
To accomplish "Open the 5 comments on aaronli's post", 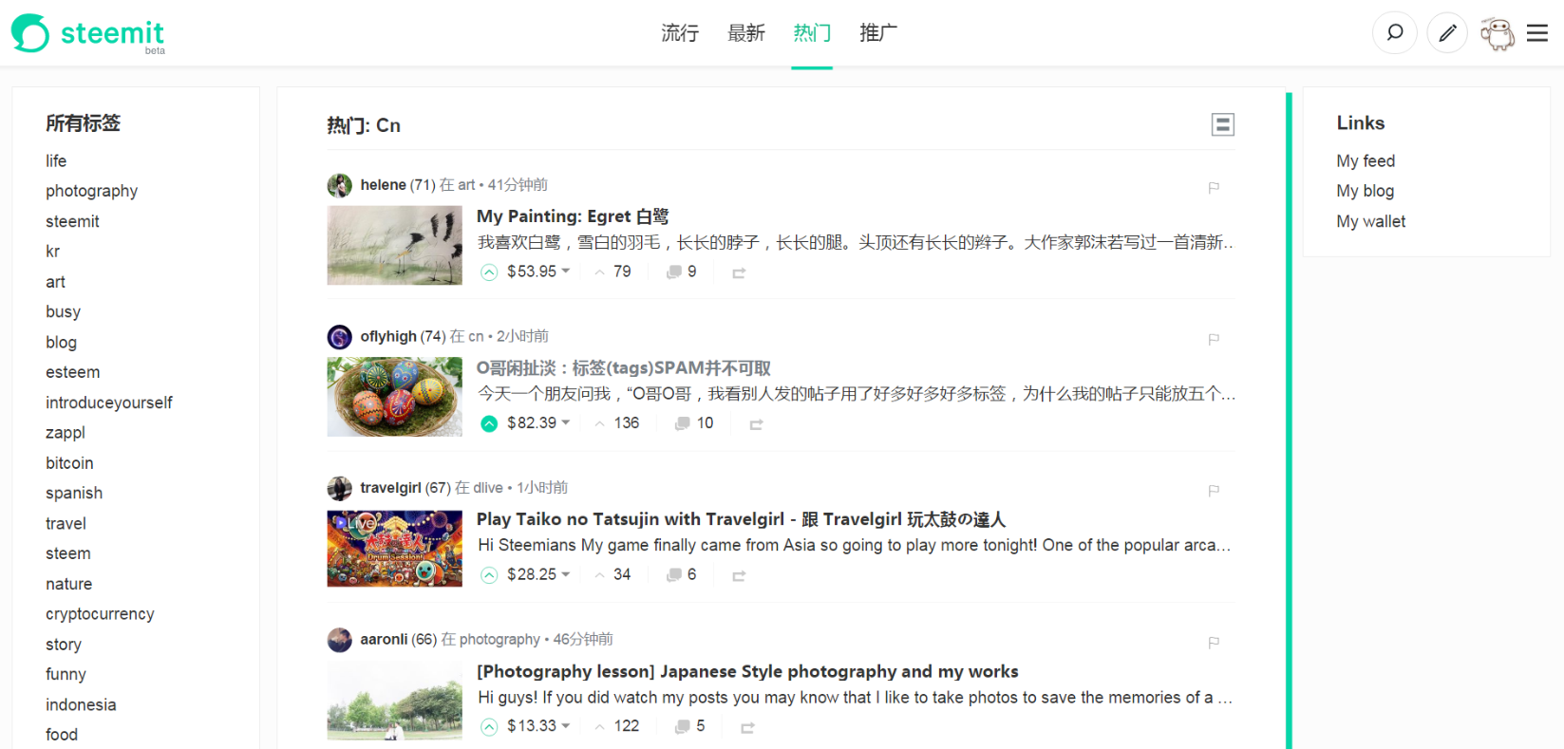I will (690, 725).
